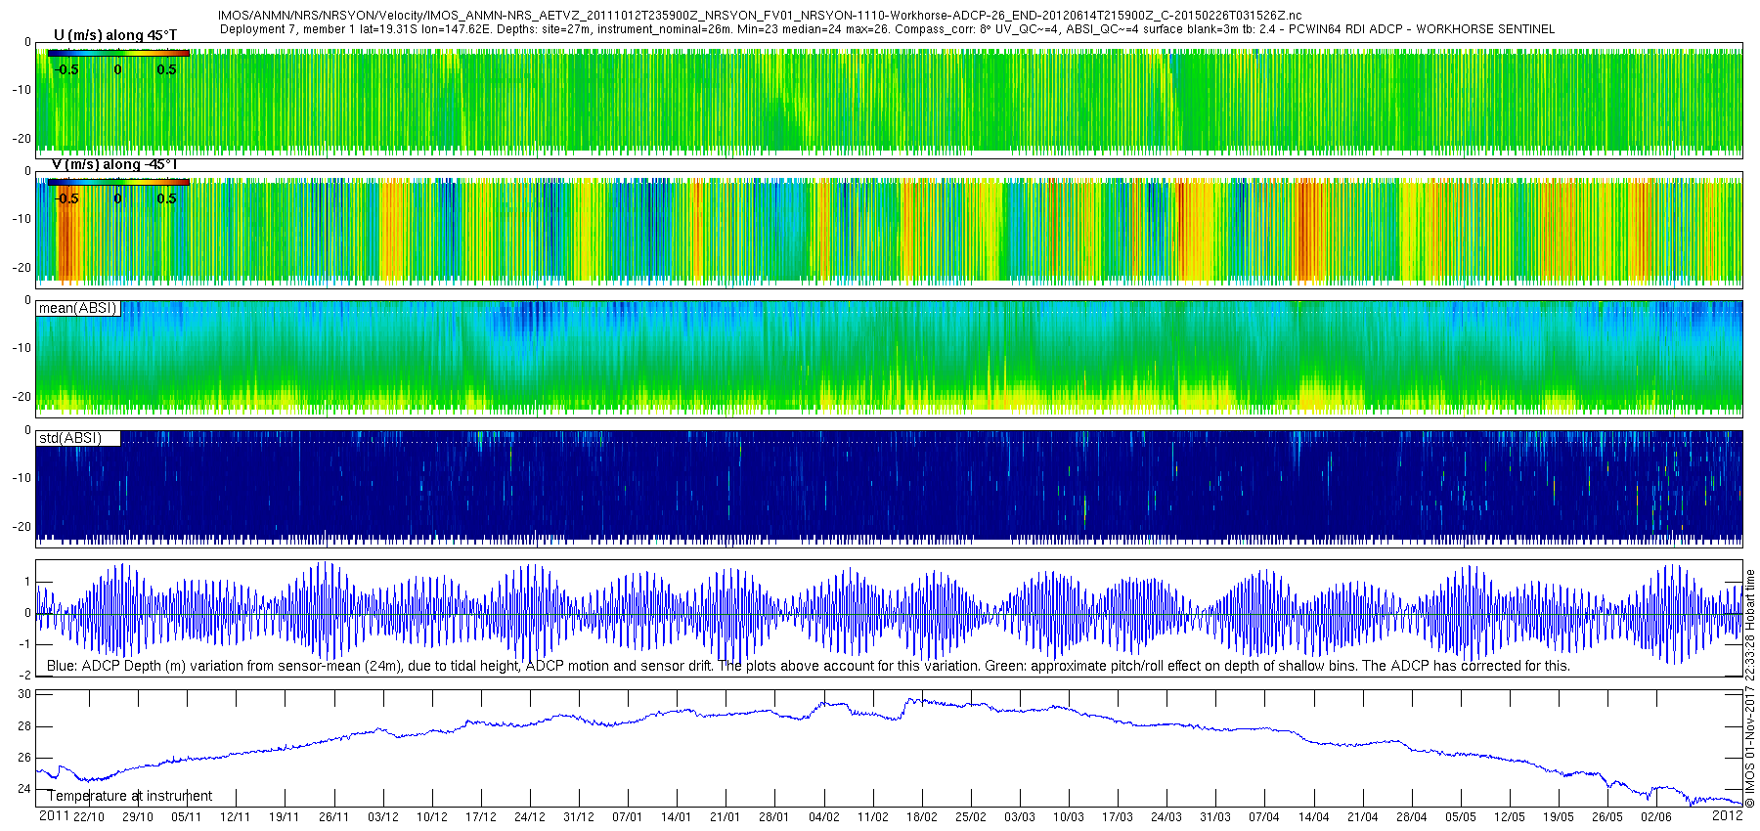This screenshot has width=1760, height=831.
Task: Click the '24/03' date tick
Action: click(x=1166, y=817)
